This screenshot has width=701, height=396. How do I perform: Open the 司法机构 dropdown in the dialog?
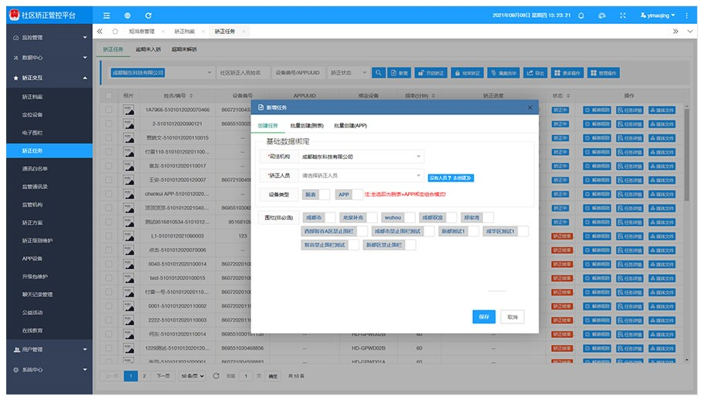coord(361,157)
